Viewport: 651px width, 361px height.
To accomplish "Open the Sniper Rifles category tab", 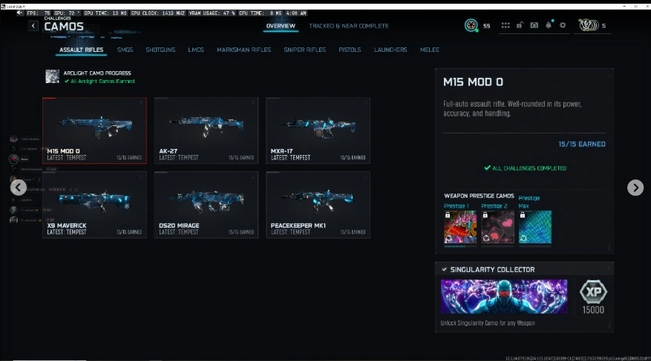I will pyautogui.click(x=305, y=50).
